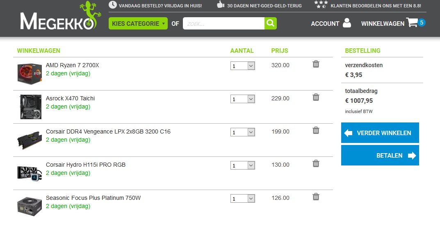This screenshot has height=240, width=440.
Task: Open quantity dropdown for AMD Ryzen 7 2700X
Action: (242, 66)
